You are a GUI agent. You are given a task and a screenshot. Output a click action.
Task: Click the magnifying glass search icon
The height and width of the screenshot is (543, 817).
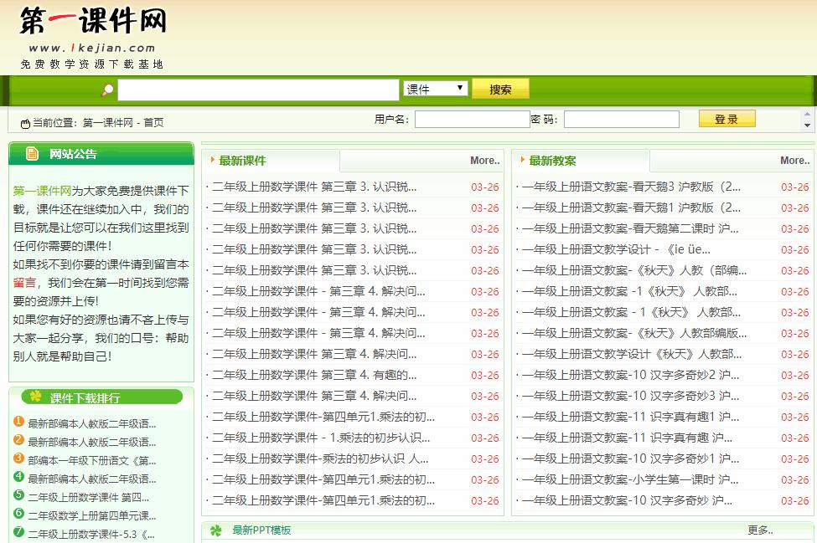pos(105,89)
